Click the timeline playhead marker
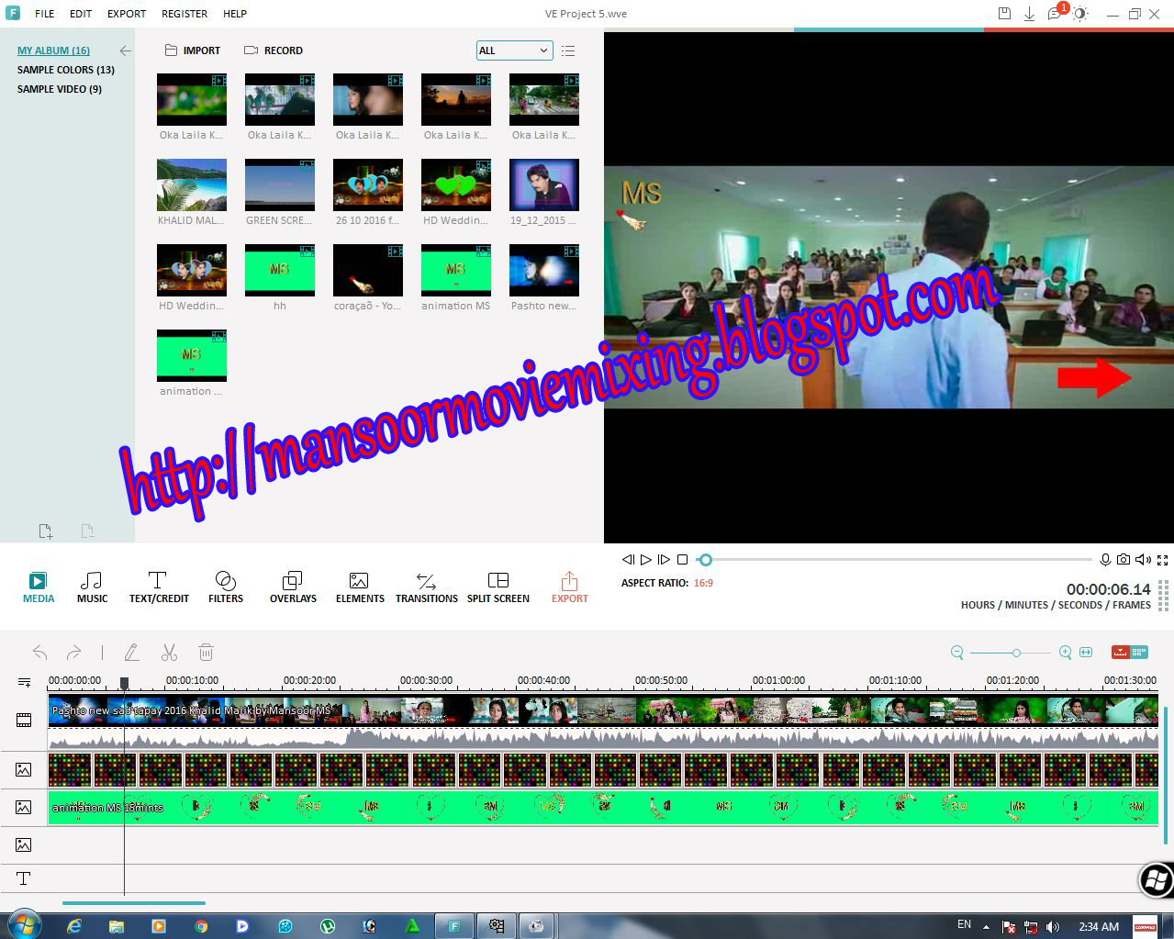 (124, 684)
